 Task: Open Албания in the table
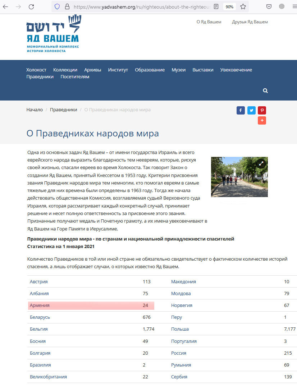[x=39, y=293]
